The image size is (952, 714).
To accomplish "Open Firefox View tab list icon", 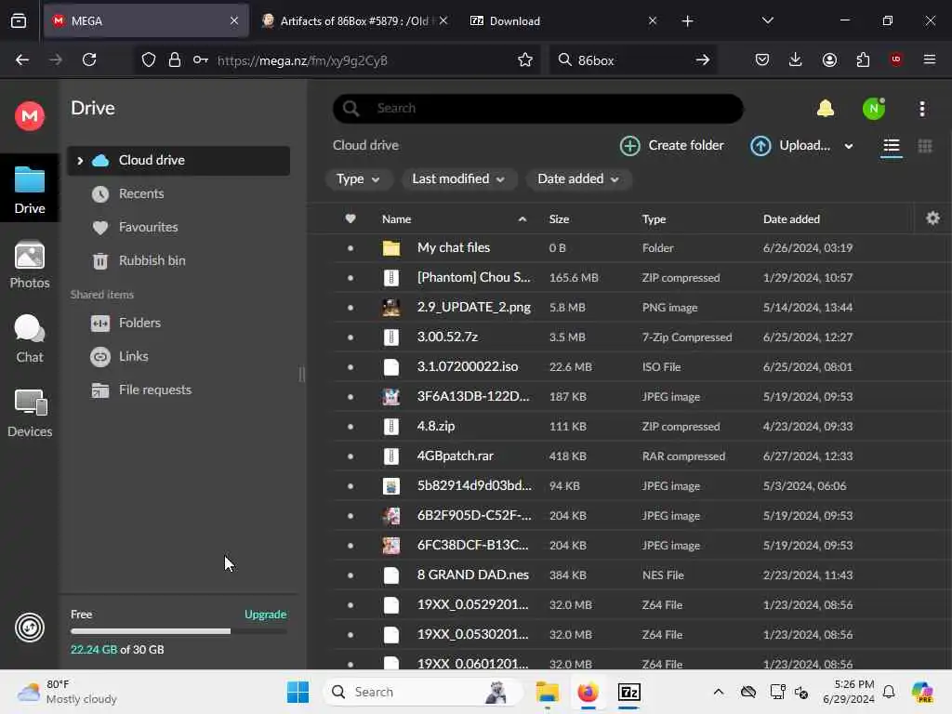I will [19, 20].
